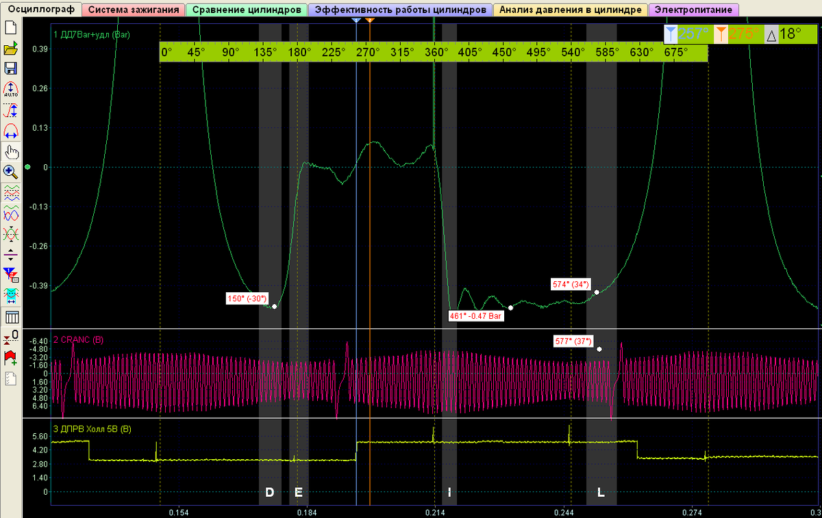
Task: Click the 0° mark on angle ruler
Action: [166, 52]
